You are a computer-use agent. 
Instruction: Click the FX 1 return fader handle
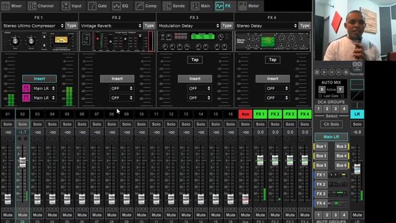coord(260,160)
